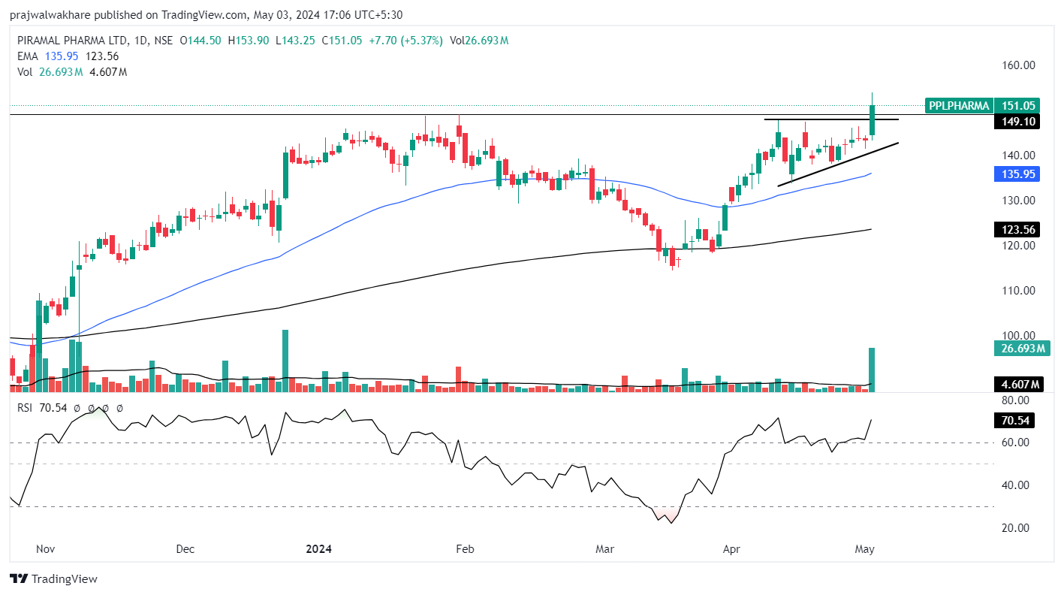Select the 151.05 last price label
The width and height of the screenshot is (1064, 595).
[1018, 106]
